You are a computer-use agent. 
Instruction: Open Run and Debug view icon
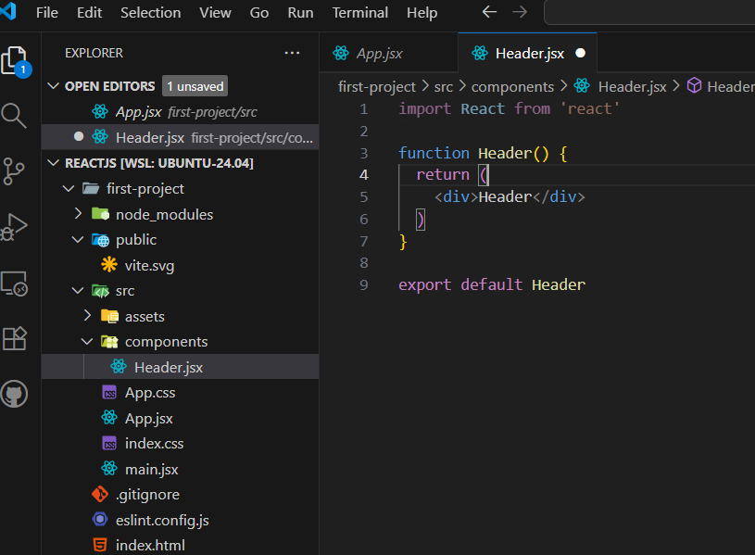coord(15,227)
